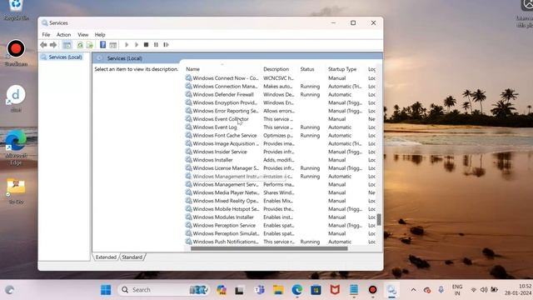
Task: Expand hidden system tray icons chevron
Action: click(x=413, y=290)
